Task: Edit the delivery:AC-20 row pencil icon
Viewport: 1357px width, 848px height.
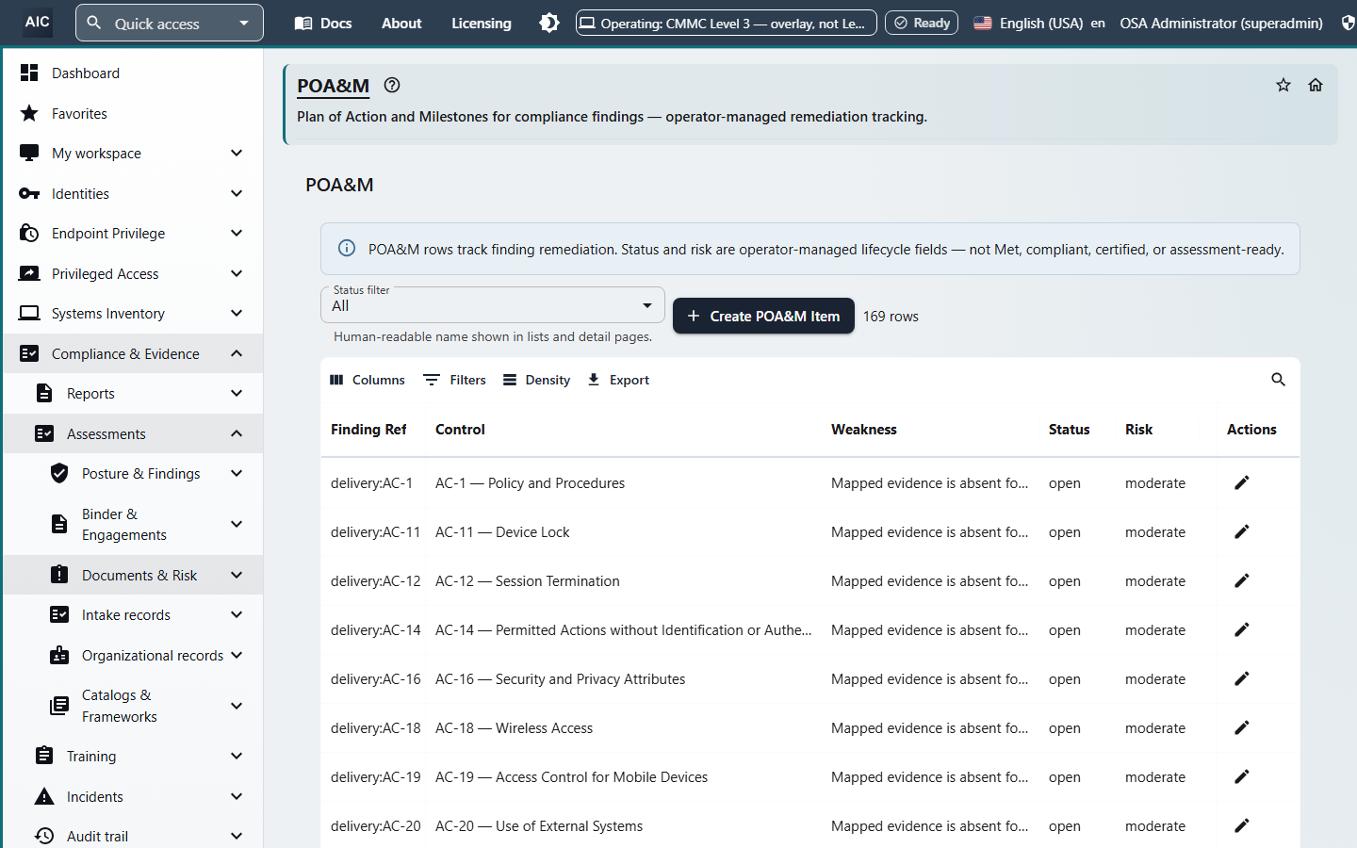Action: click(x=1242, y=825)
